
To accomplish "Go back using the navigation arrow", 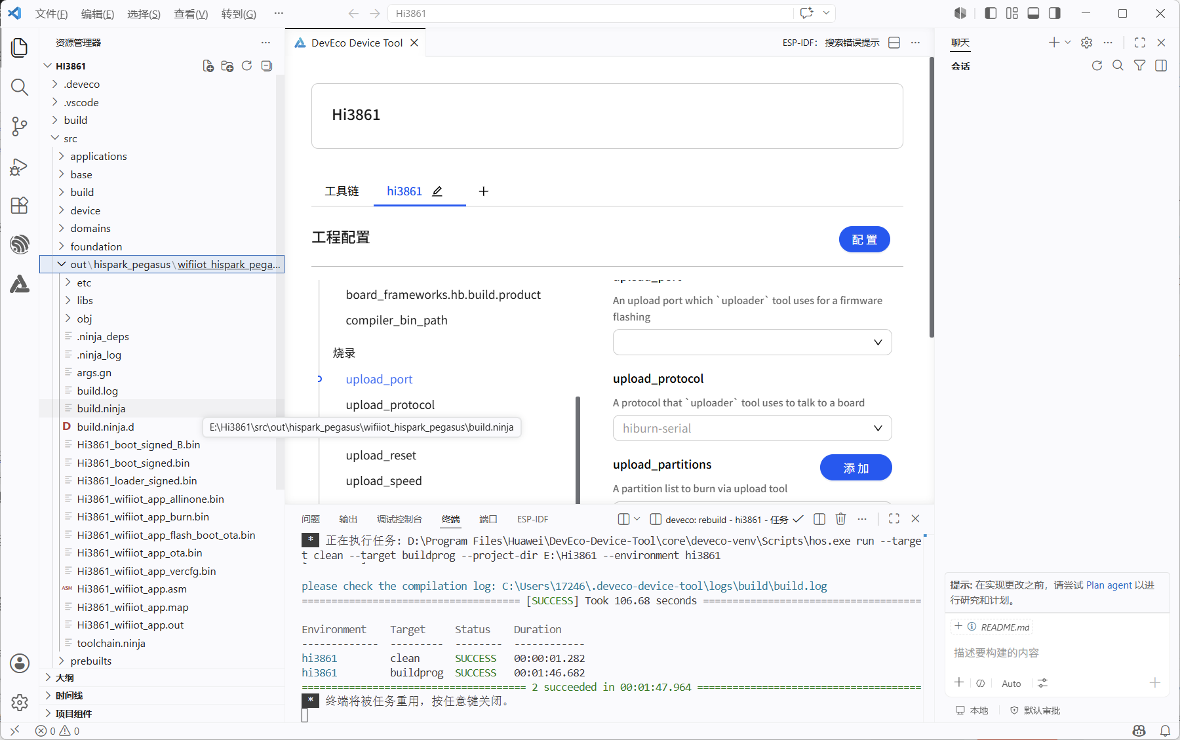I will pos(354,14).
